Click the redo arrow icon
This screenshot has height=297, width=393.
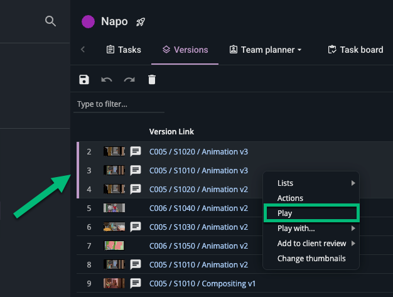129,80
